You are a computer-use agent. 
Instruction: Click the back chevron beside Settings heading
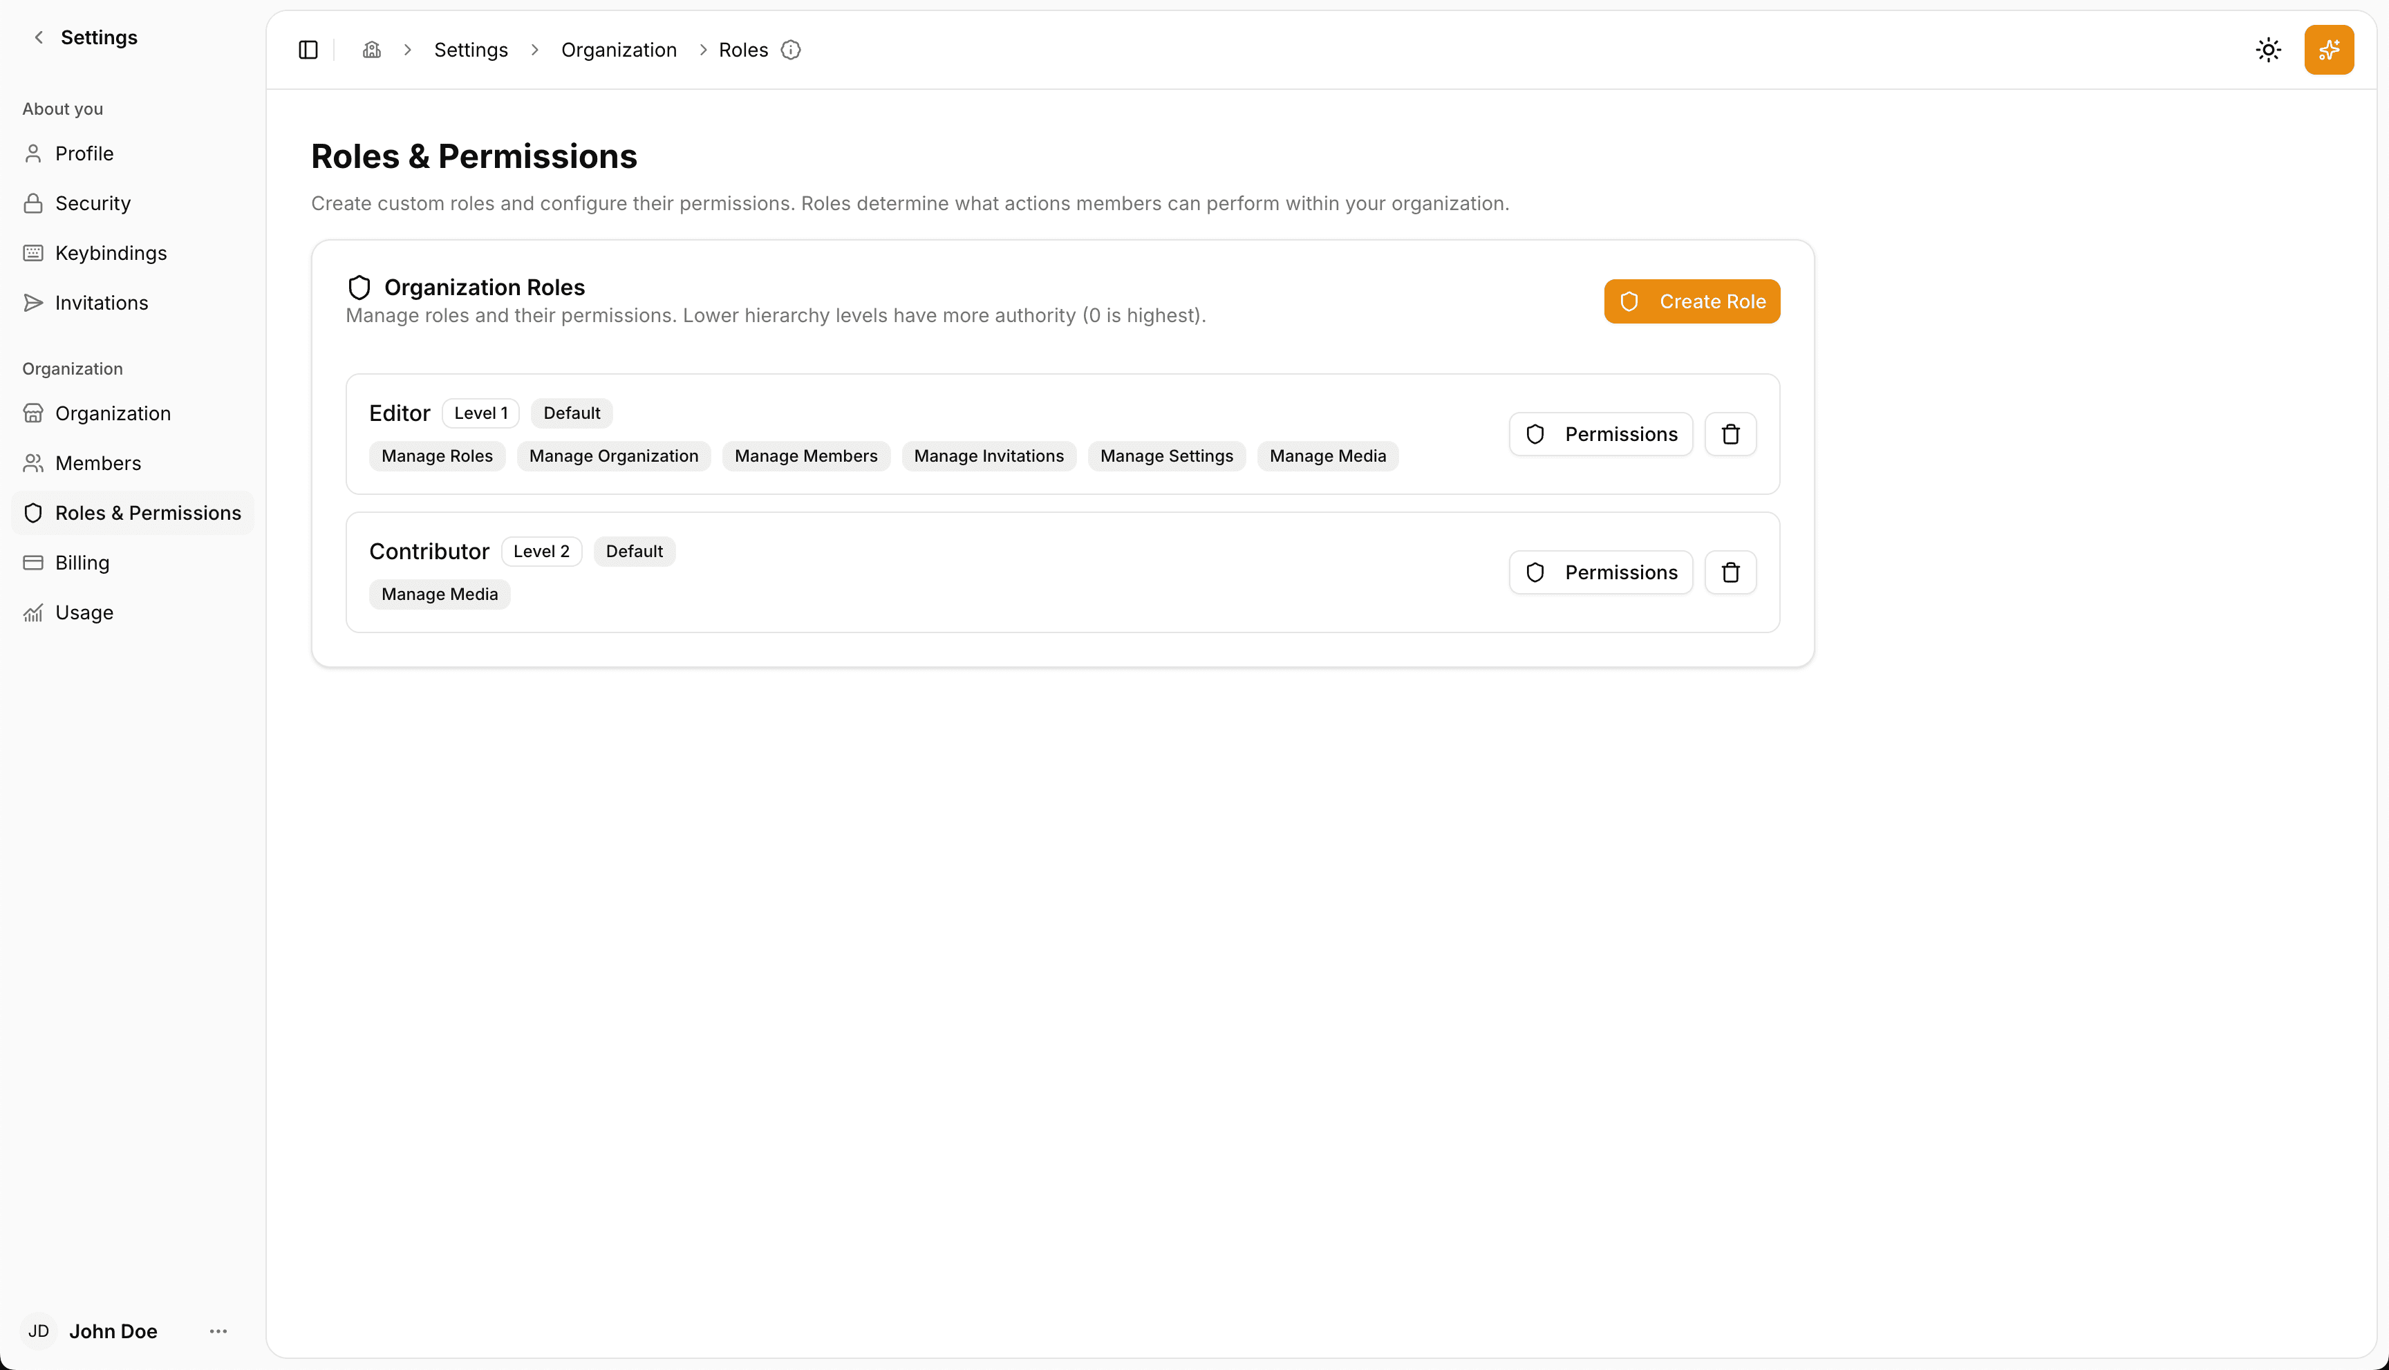(x=37, y=37)
